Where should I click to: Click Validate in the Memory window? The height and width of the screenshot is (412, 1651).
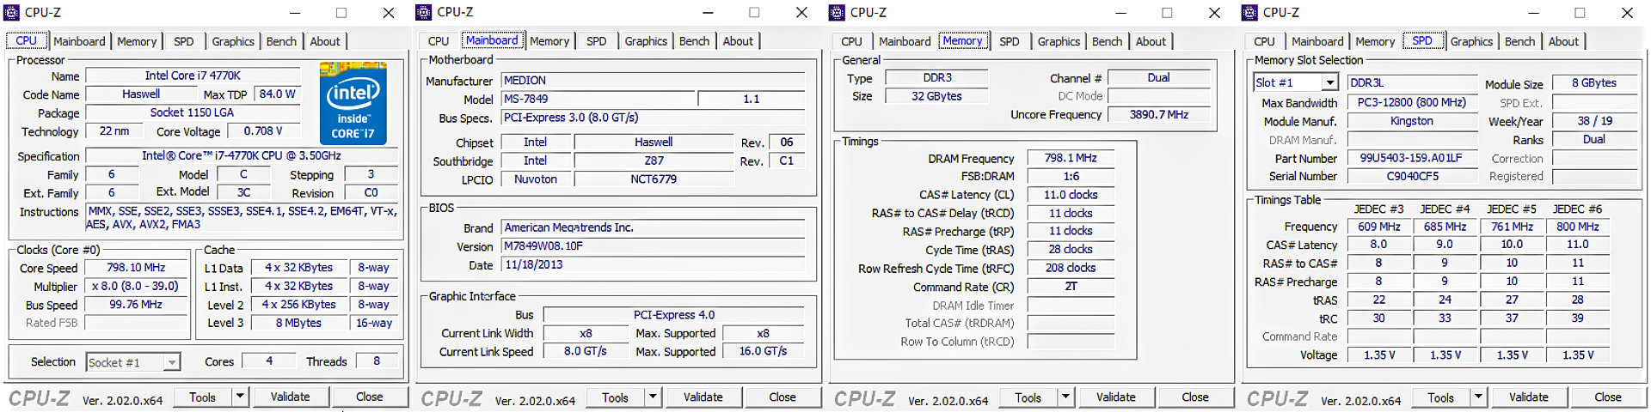(1115, 397)
